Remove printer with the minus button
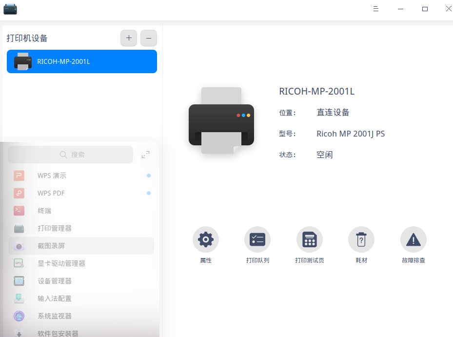The image size is (453, 337). 149,38
